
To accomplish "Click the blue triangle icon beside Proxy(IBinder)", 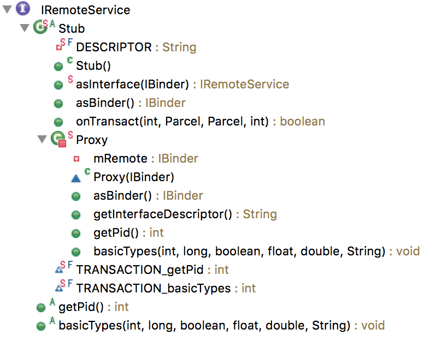I will coord(76,177).
